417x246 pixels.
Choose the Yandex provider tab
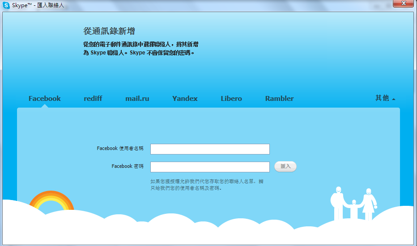tap(185, 99)
